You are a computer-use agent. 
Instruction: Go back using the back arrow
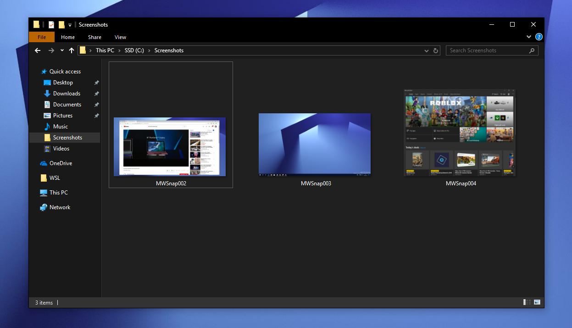38,50
